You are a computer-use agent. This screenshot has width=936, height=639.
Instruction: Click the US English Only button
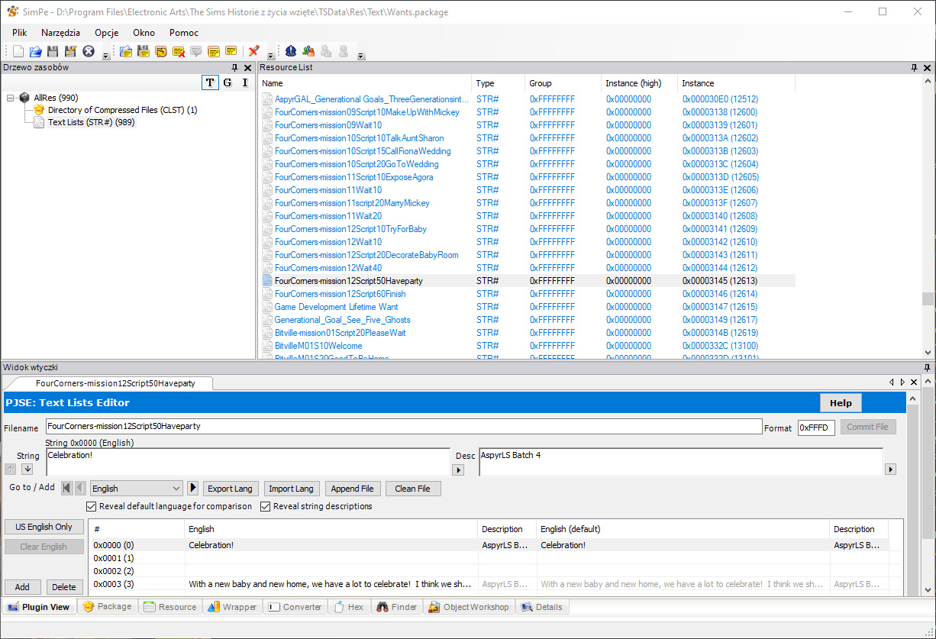coord(44,527)
